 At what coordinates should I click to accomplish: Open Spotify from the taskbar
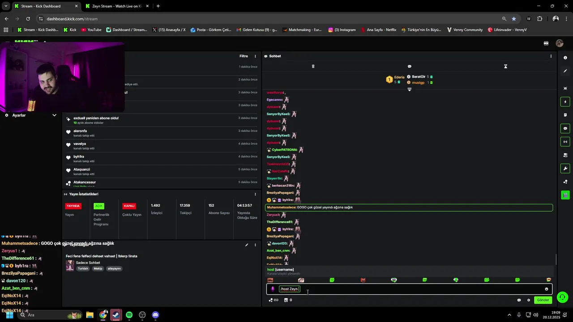129,315
